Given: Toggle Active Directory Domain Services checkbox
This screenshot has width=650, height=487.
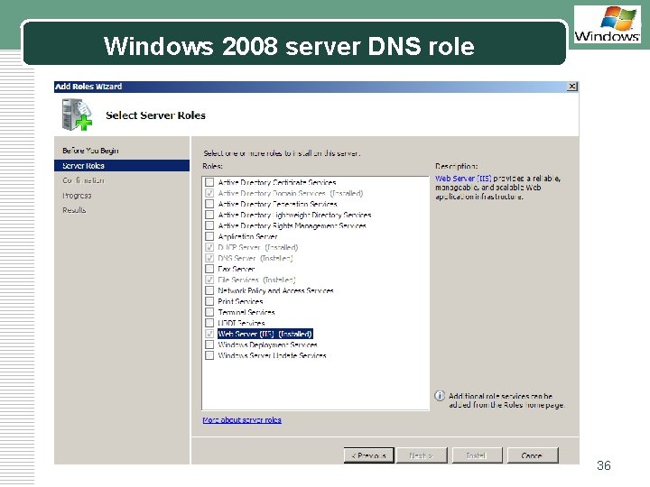Looking at the screenshot, I should pos(209,193).
